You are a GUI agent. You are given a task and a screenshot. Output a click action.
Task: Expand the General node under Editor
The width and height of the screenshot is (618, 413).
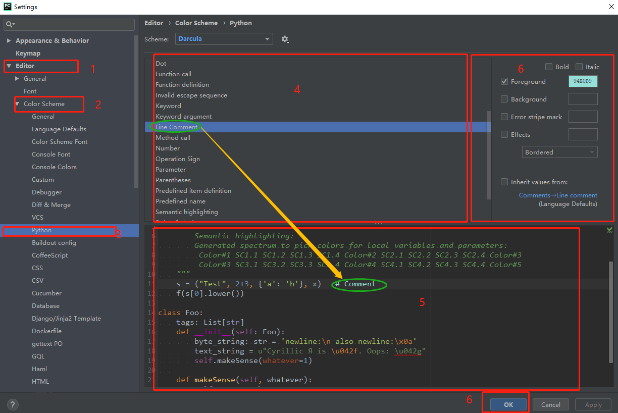tap(17, 78)
